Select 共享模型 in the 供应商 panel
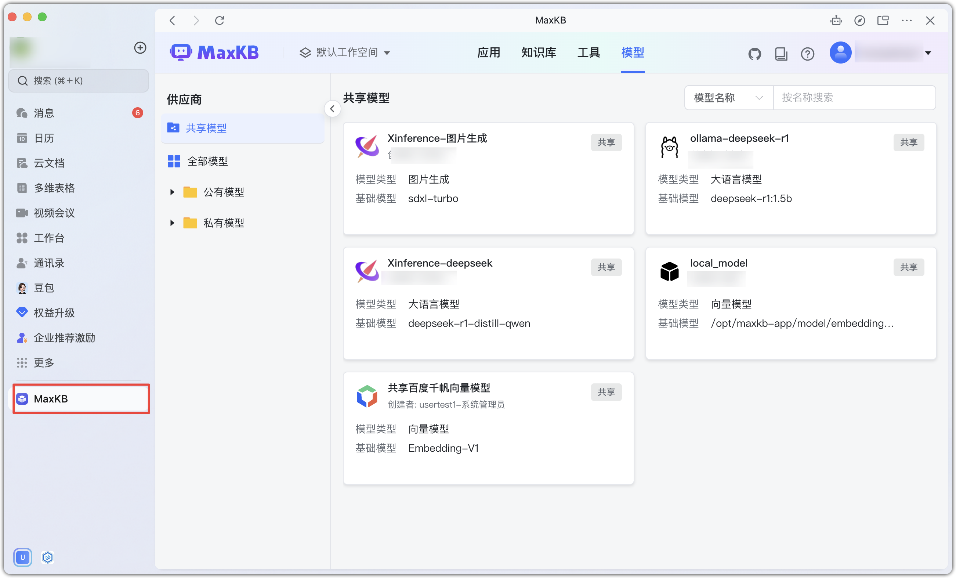 206,128
